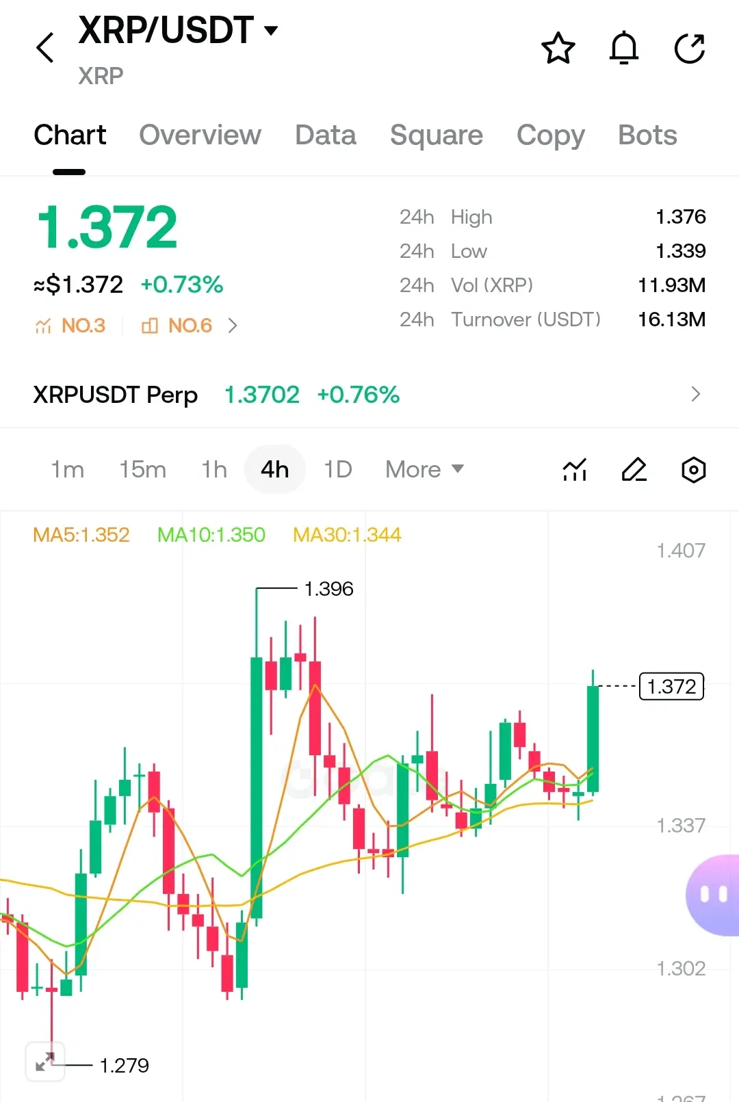This screenshot has height=1102, width=739.
Task: Go back using the left arrow
Action: (x=45, y=48)
